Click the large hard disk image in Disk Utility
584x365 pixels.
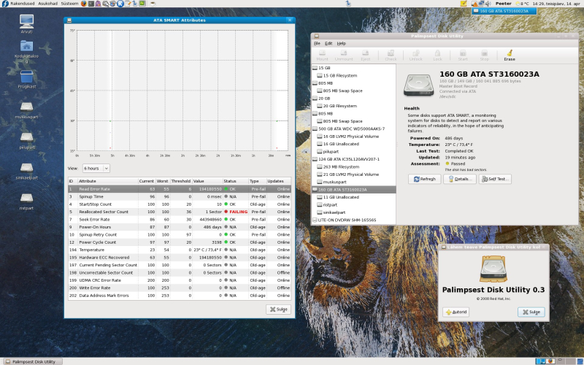[x=418, y=85]
